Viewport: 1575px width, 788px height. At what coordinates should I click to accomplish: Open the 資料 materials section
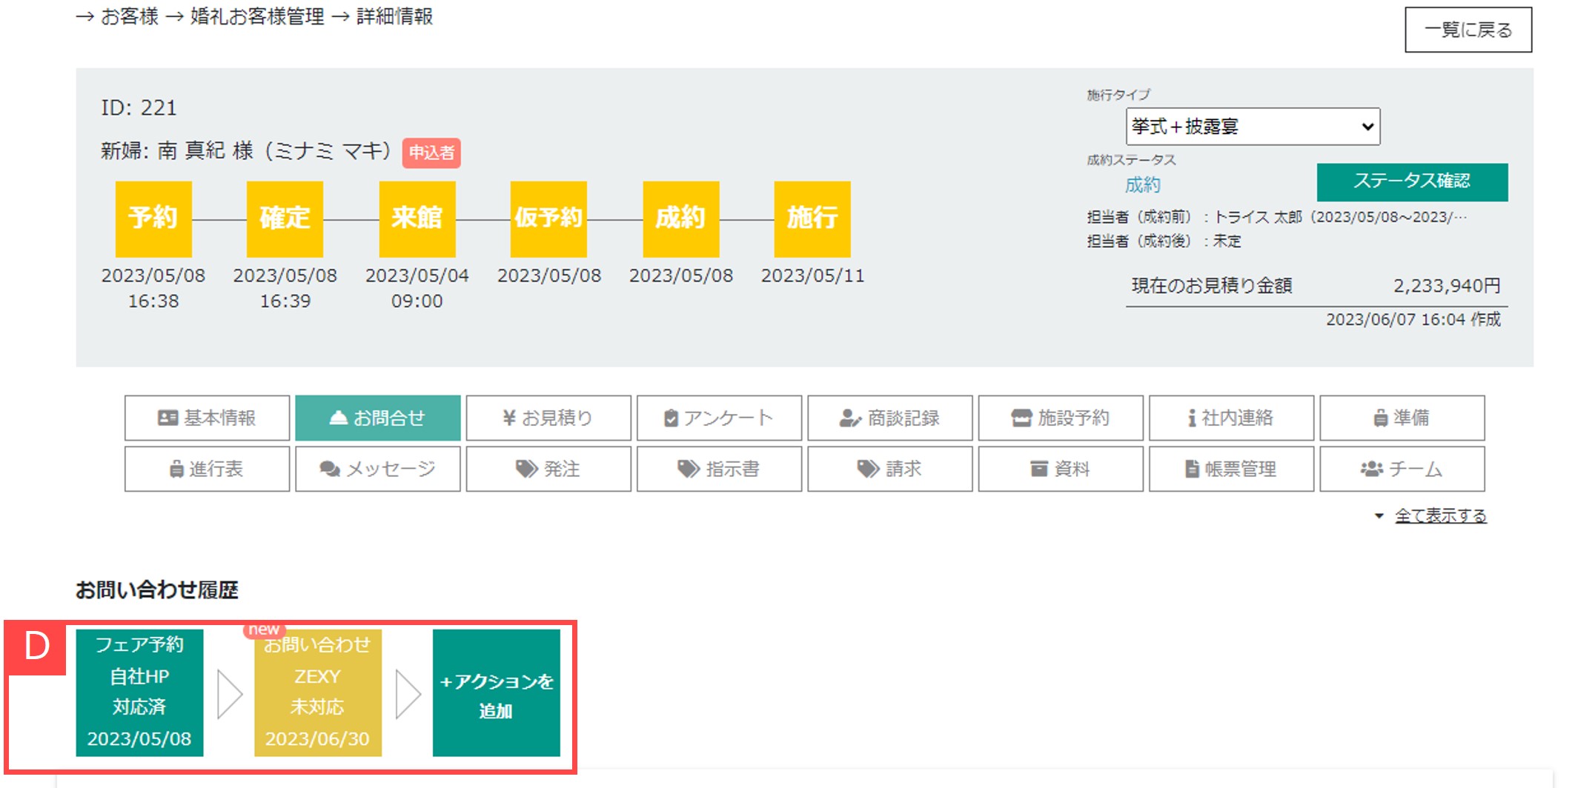(1059, 468)
